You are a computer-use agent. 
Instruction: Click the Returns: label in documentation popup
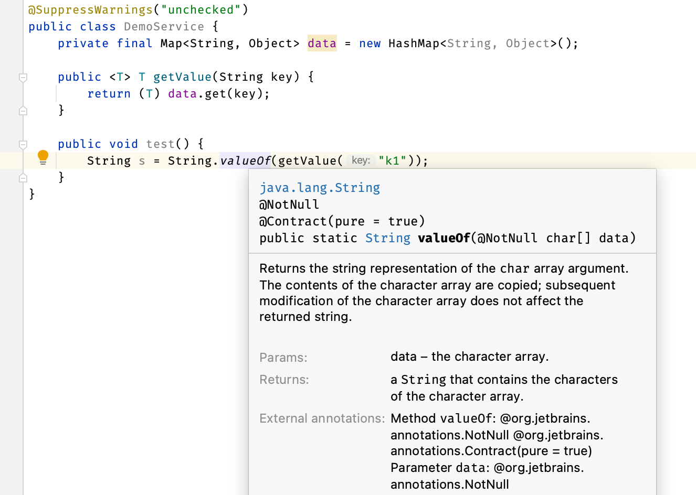(284, 380)
